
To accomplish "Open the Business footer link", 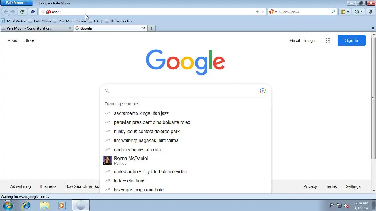I will coord(48,186).
